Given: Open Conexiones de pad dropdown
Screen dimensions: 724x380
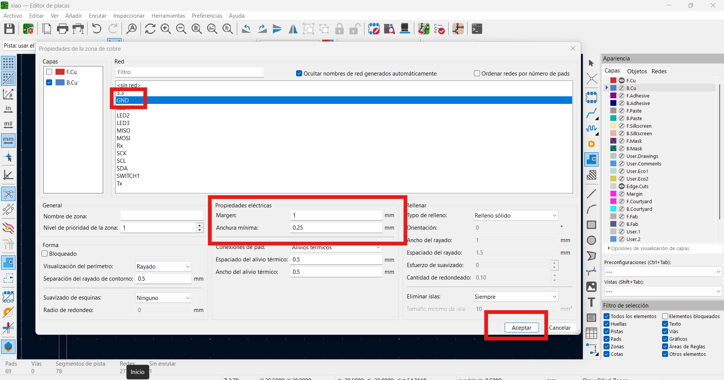Looking at the screenshot, I should point(336,247).
